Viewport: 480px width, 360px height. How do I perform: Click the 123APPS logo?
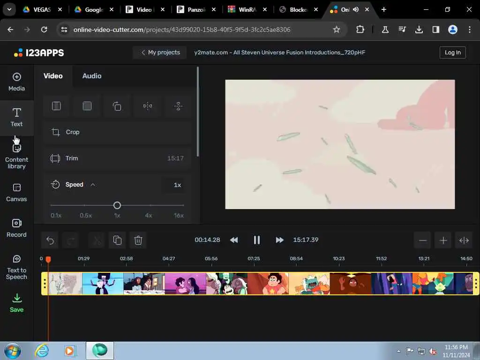tap(39, 52)
